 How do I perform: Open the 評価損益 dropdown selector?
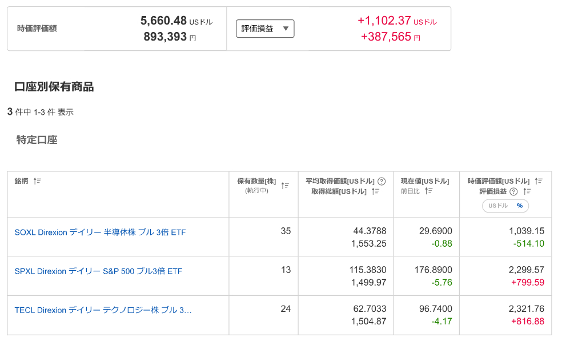(x=265, y=29)
